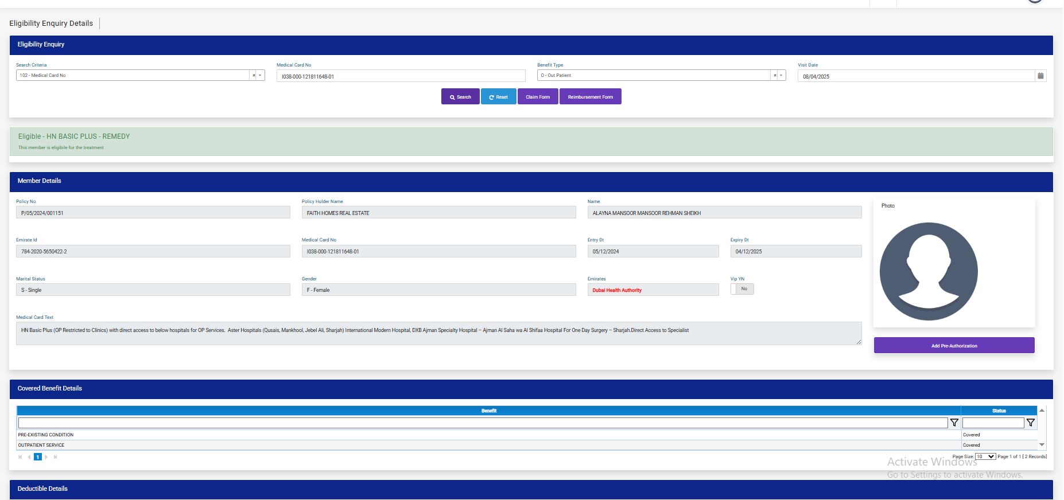Go to the first page of benefits
Image resolution: width=1064 pixels, height=500 pixels.
[21, 457]
